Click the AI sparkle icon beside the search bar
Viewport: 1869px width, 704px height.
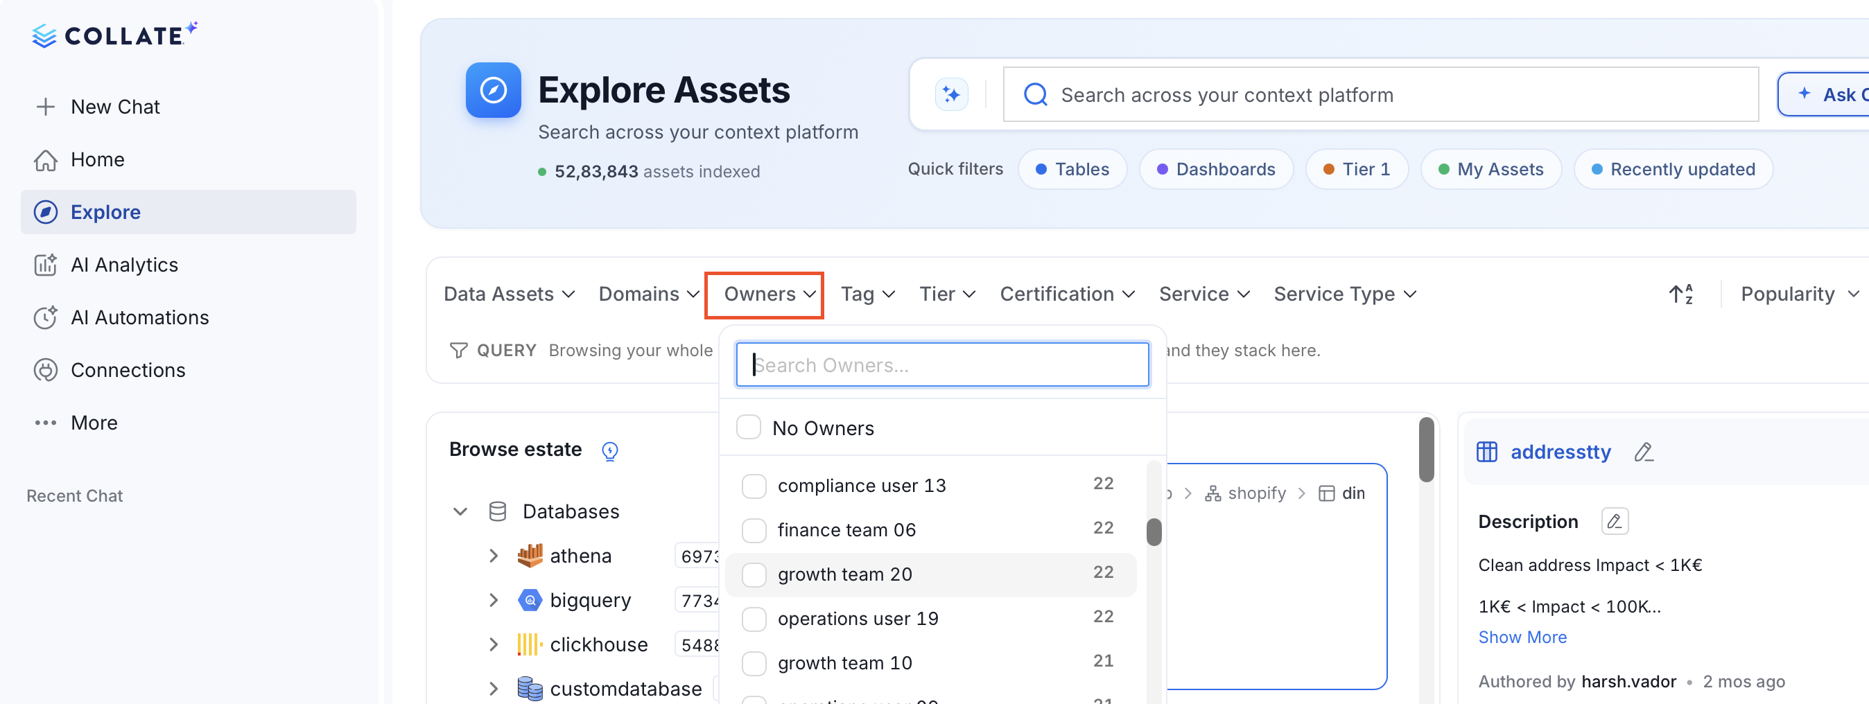click(x=951, y=94)
